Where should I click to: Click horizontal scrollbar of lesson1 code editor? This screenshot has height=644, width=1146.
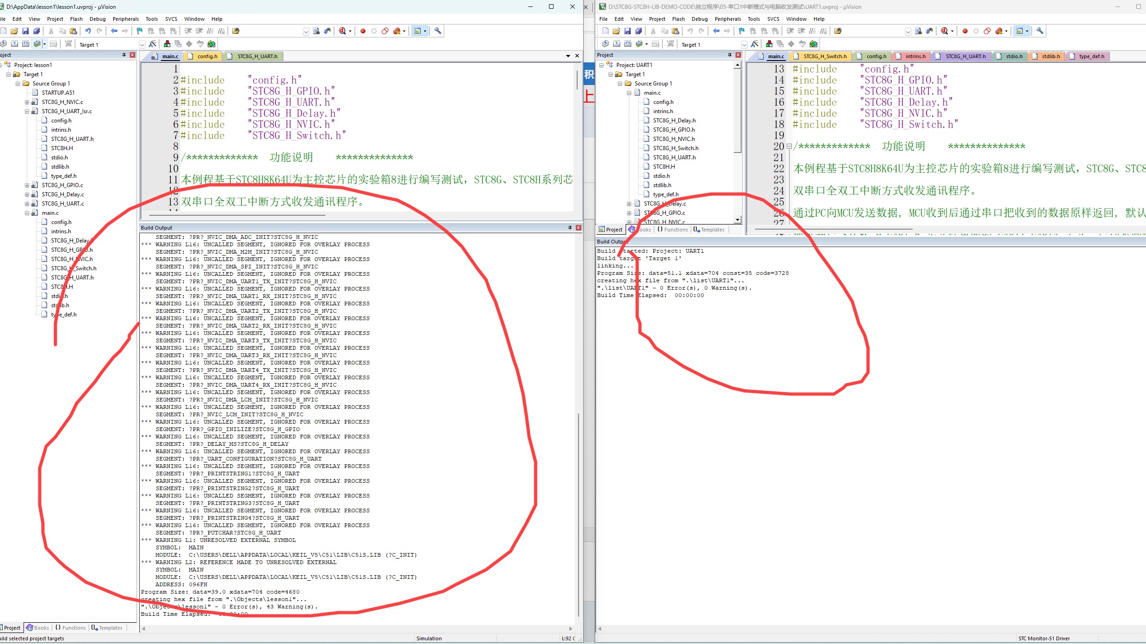click(237, 215)
